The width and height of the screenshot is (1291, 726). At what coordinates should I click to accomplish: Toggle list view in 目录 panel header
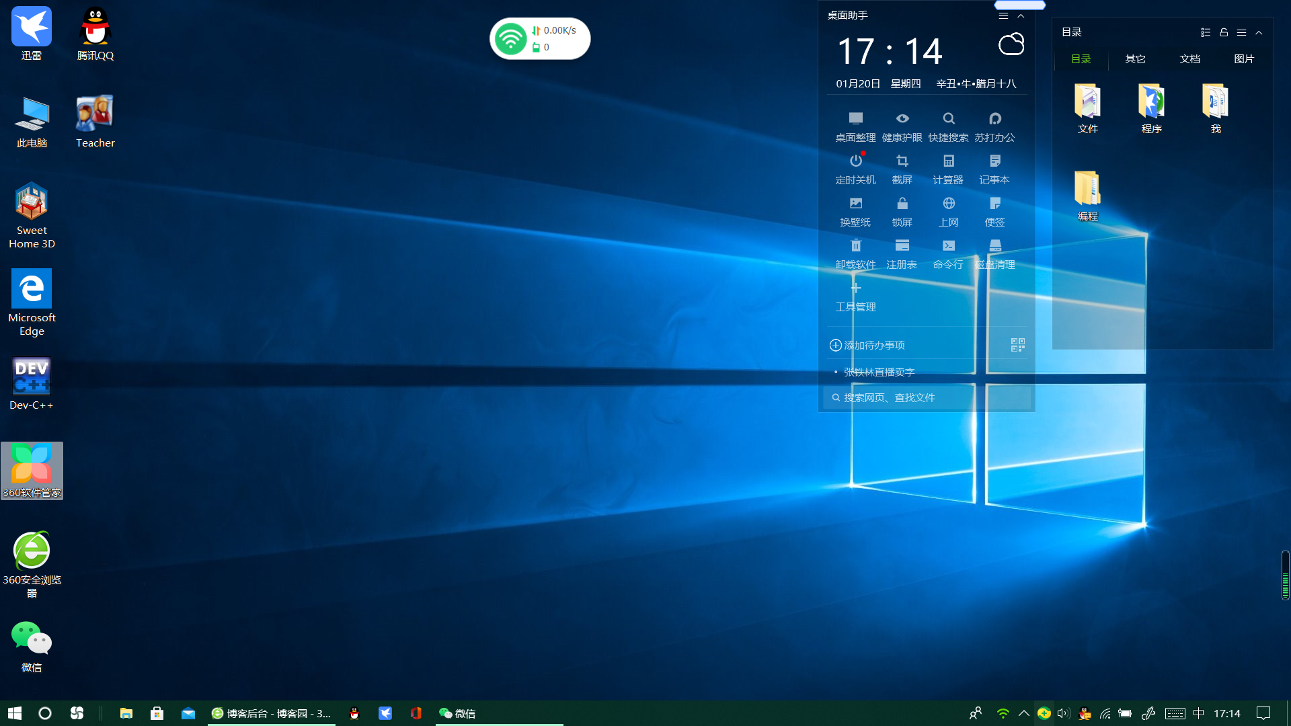[x=1206, y=32]
